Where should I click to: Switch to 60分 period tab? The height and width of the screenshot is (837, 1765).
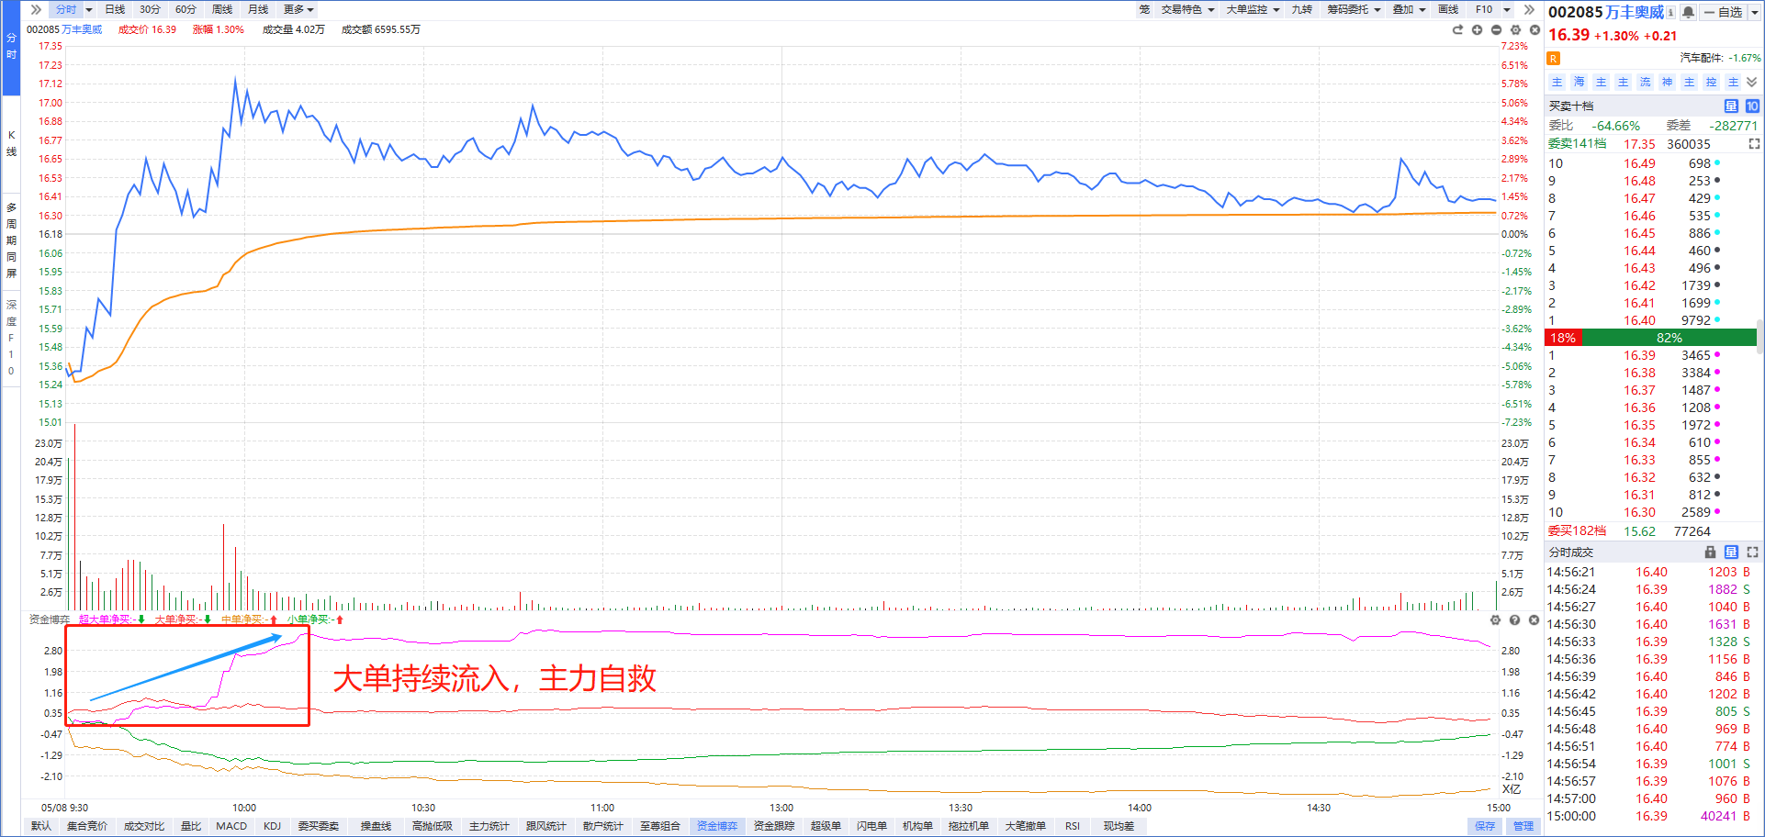click(x=185, y=9)
